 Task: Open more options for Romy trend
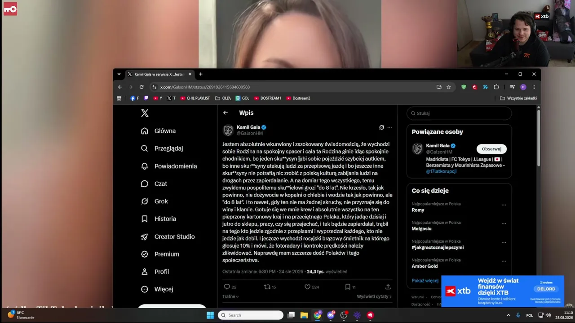[x=504, y=205]
